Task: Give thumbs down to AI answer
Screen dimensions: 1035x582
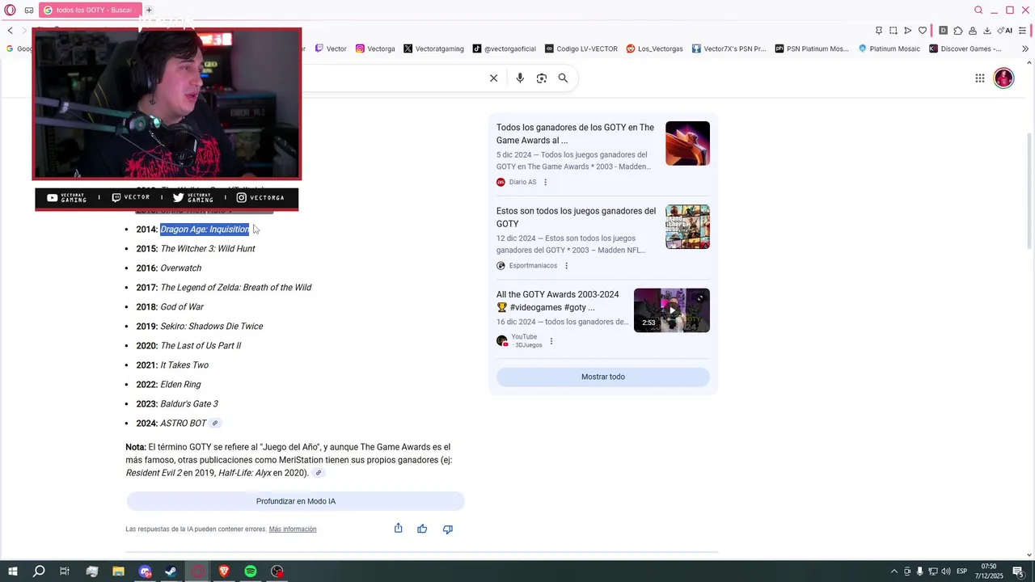Action: [x=447, y=529]
